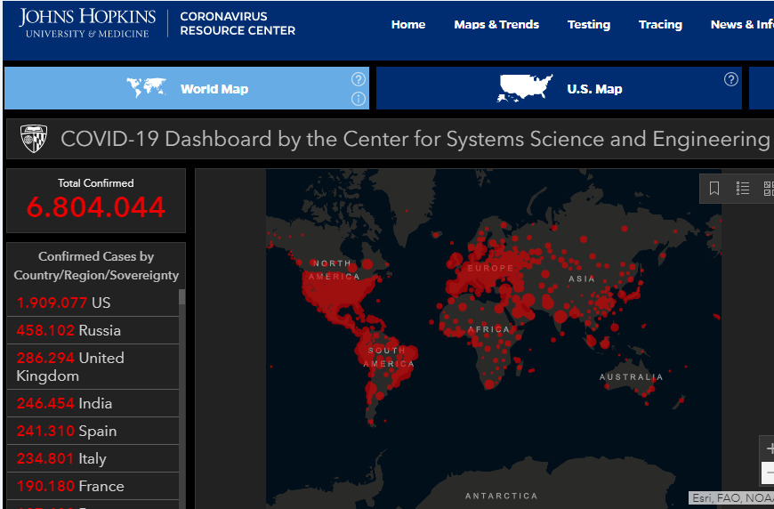Click the Johns Hopkins University & Medicine logo
The width and height of the screenshot is (774, 509).
[87, 24]
